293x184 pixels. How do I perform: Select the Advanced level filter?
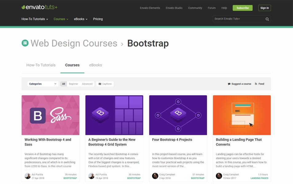(x=87, y=84)
